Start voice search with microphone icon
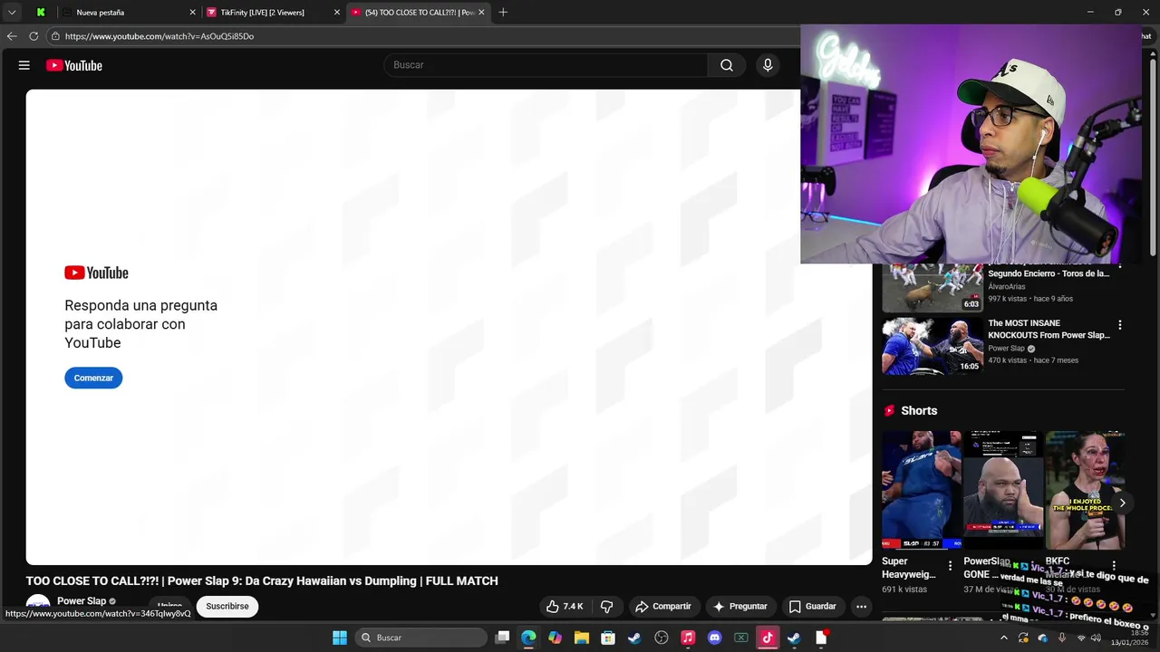 coord(768,65)
